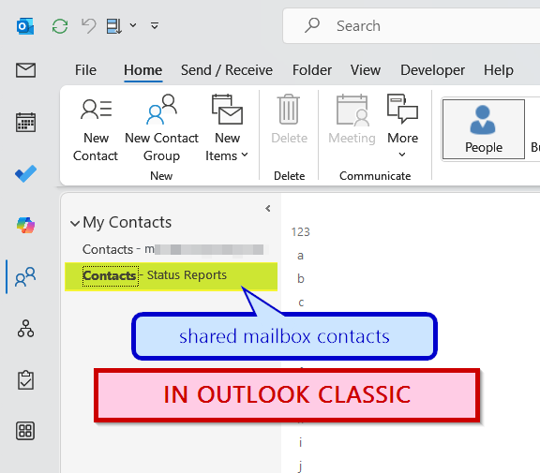Jump to letter c in index
Screen dimensions: 540x473
click(301, 303)
